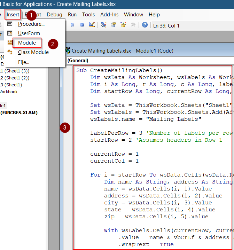Image resolution: width=234 pixels, height=250 pixels.
Task: Open the Insert menu
Action: [13, 15]
